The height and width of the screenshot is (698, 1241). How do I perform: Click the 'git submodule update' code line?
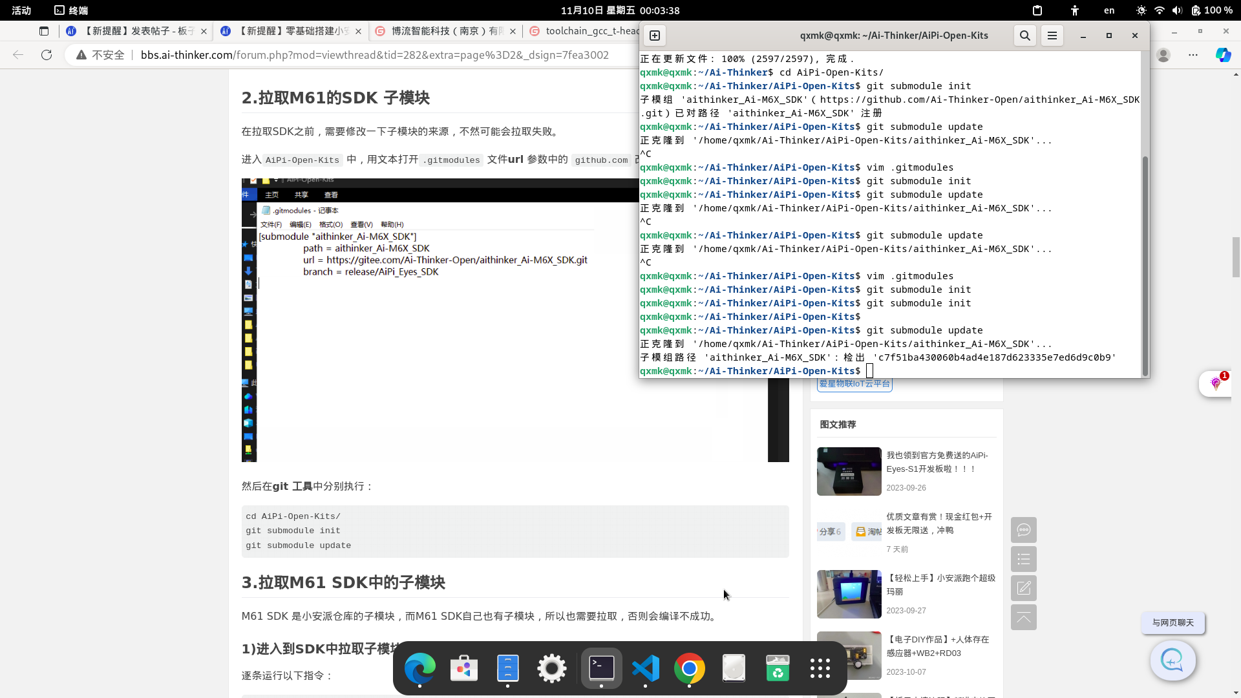298,545
